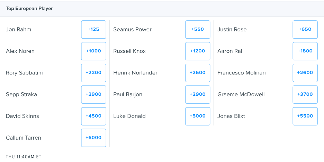Select Henrik Norlander +2600 odds

coord(198,73)
